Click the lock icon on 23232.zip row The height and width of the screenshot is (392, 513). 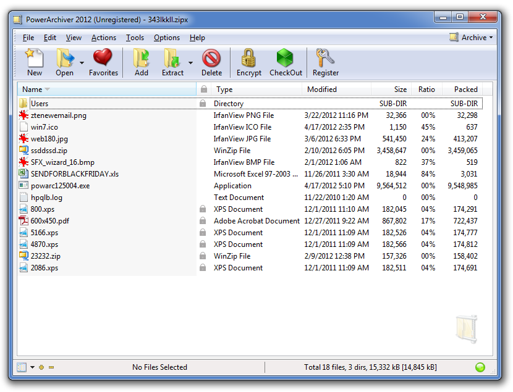click(203, 256)
